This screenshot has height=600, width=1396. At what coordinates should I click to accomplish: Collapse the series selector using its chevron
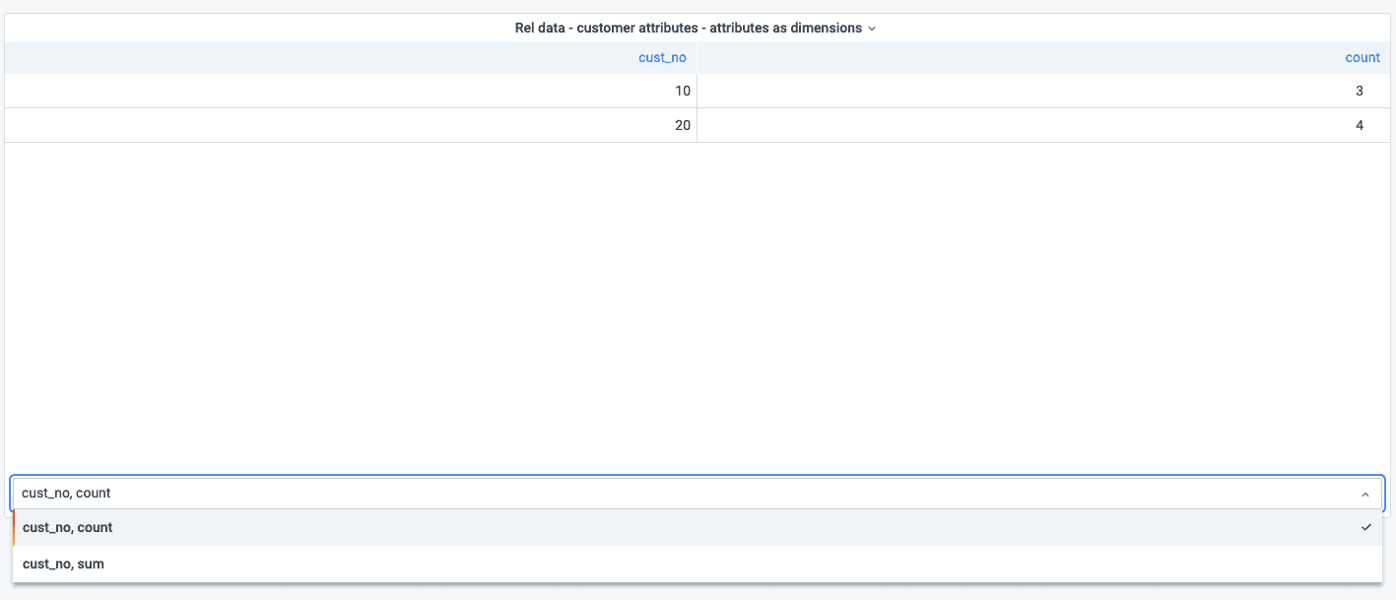click(1364, 494)
